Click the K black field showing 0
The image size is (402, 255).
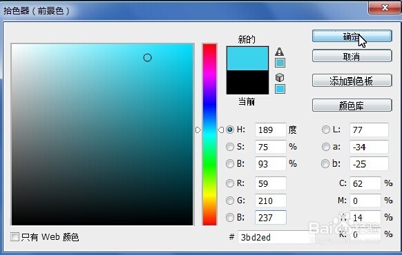365,234
